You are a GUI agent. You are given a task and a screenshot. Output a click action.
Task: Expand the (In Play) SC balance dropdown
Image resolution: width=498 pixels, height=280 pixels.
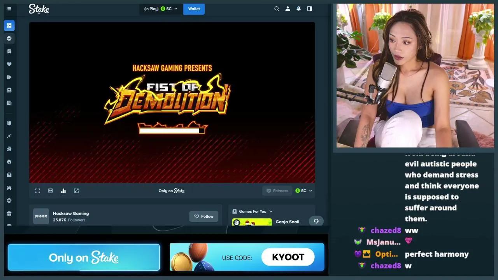point(161,9)
